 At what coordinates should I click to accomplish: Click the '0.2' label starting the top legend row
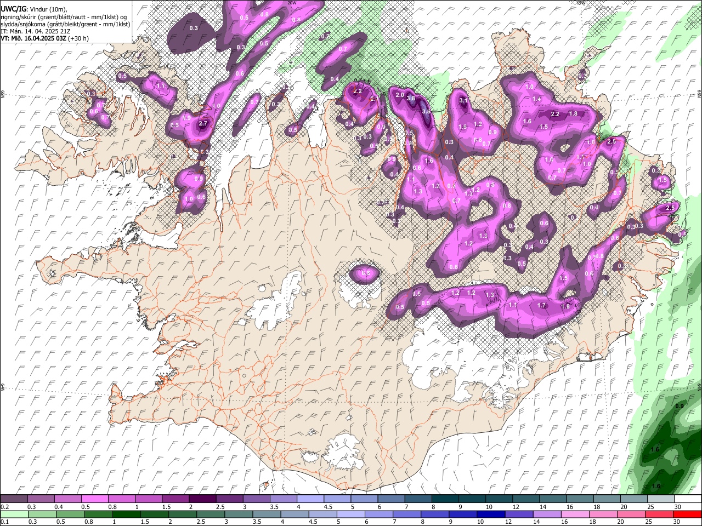pyautogui.click(x=5, y=507)
